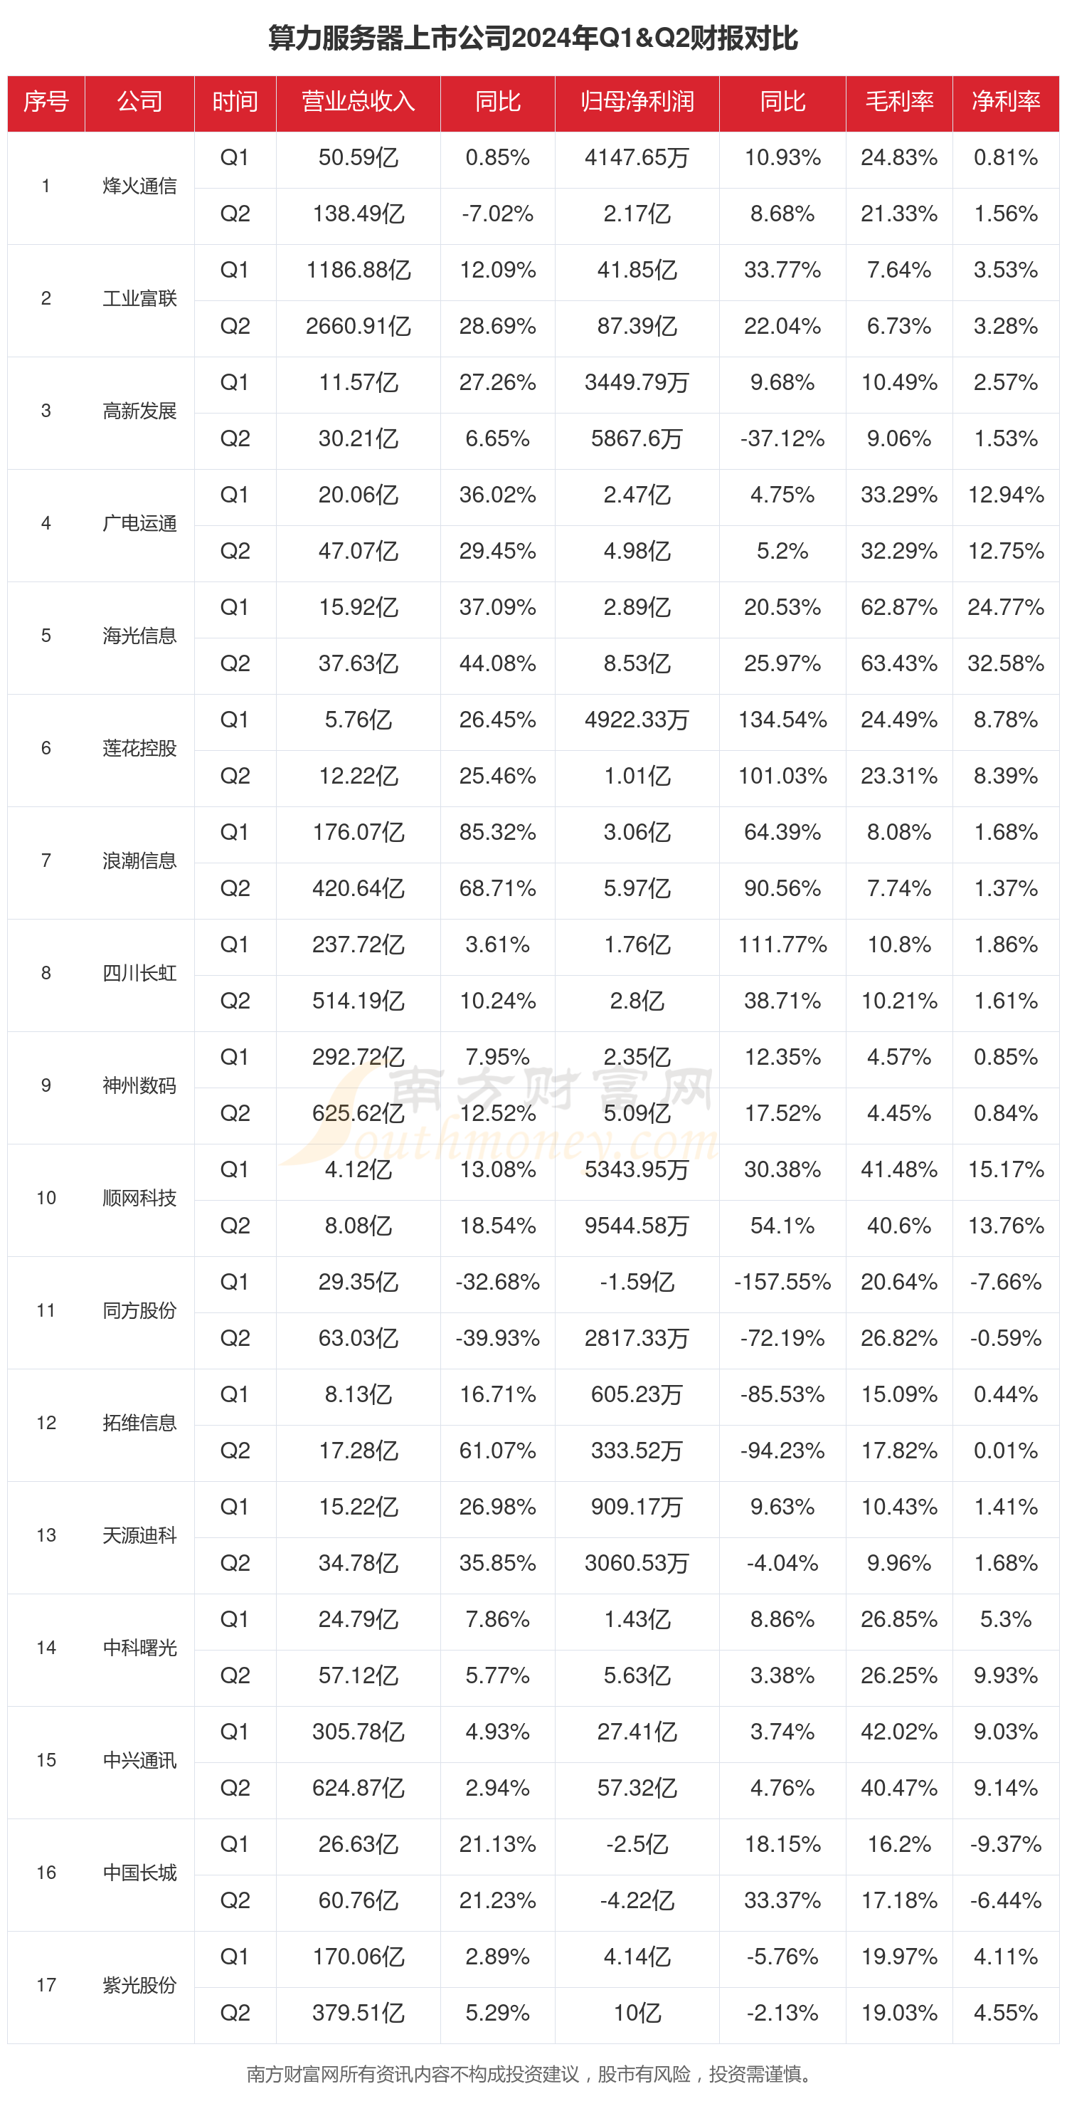Click the 净利率 column header
Image resolution: width=1067 pixels, height=2116 pixels.
[x=1005, y=102]
